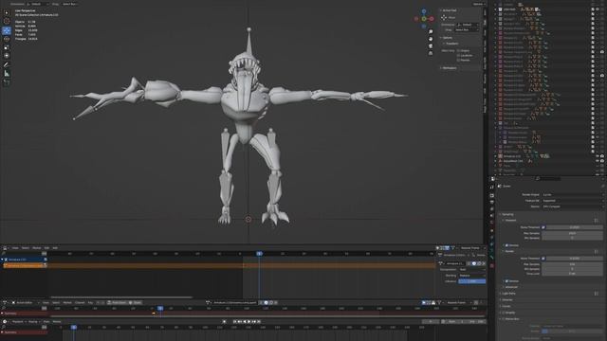Open timeline Keying menu
This screenshot has height=341, width=607.
33,322
